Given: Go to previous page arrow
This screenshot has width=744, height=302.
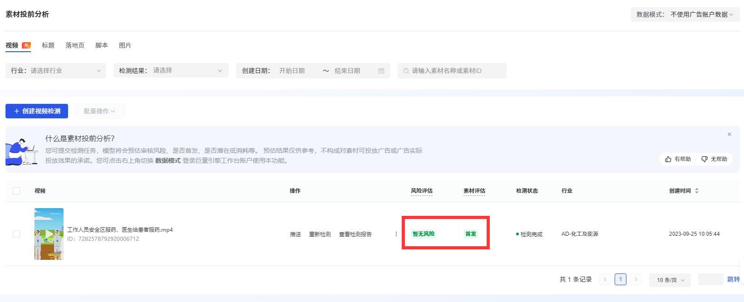Looking at the screenshot, I should point(605,279).
